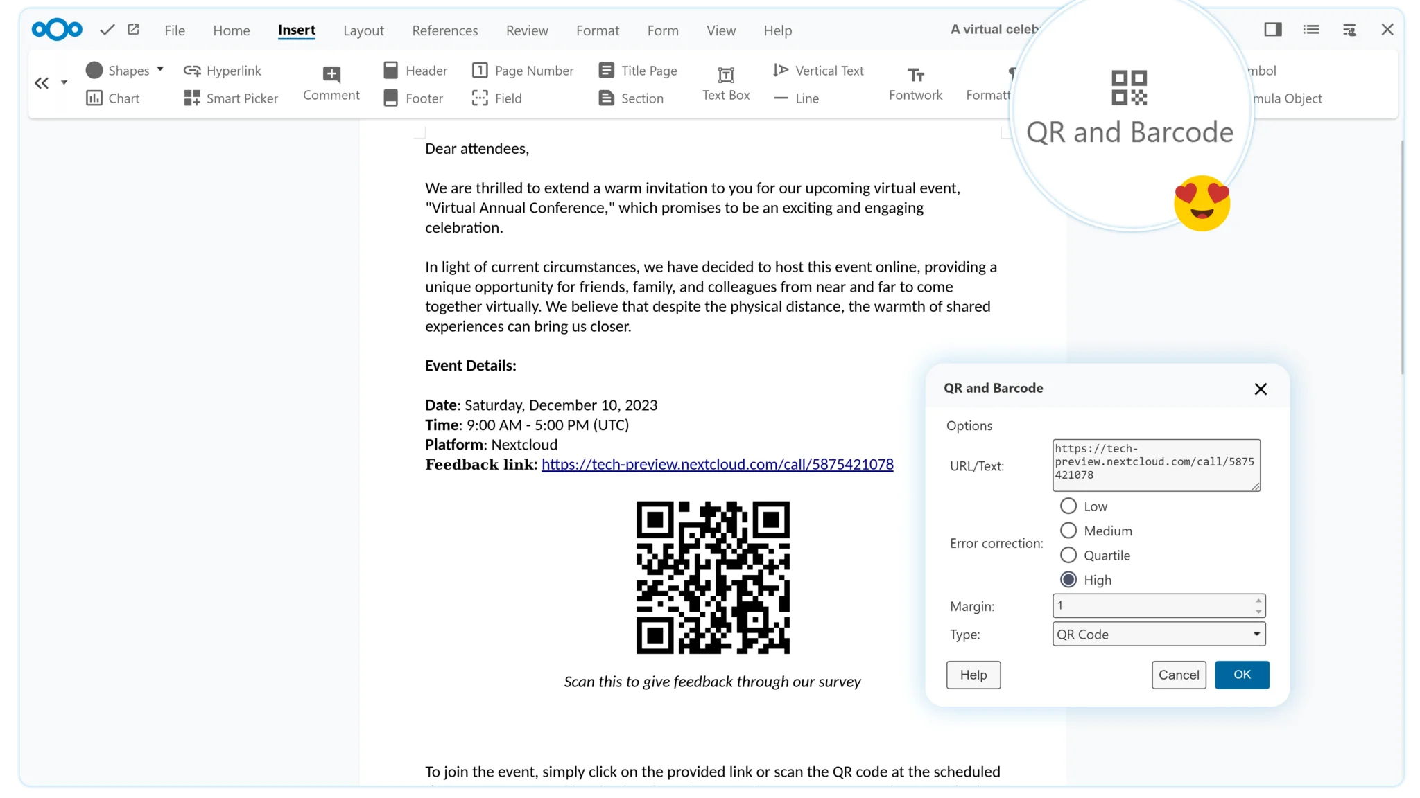
Task: Insert a Header
Action: click(x=414, y=70)
